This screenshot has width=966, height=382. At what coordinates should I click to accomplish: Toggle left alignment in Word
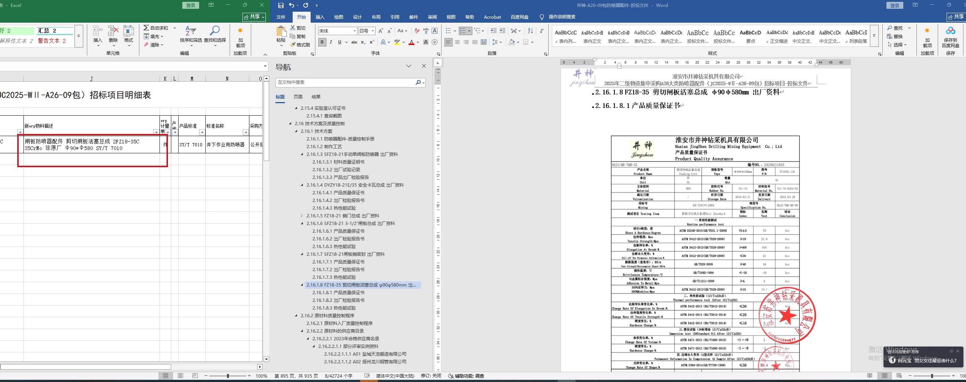click(x=449, y=42)
